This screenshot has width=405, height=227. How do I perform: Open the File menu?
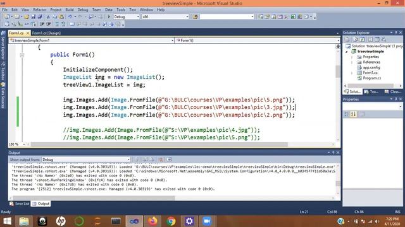(4, 10)
